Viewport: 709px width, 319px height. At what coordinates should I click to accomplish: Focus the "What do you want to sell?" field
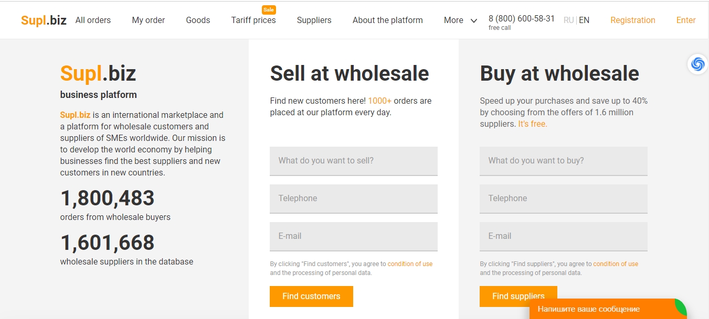(353, 161)
